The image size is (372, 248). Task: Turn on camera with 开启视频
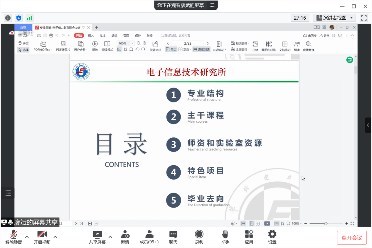tap(42, 234)
